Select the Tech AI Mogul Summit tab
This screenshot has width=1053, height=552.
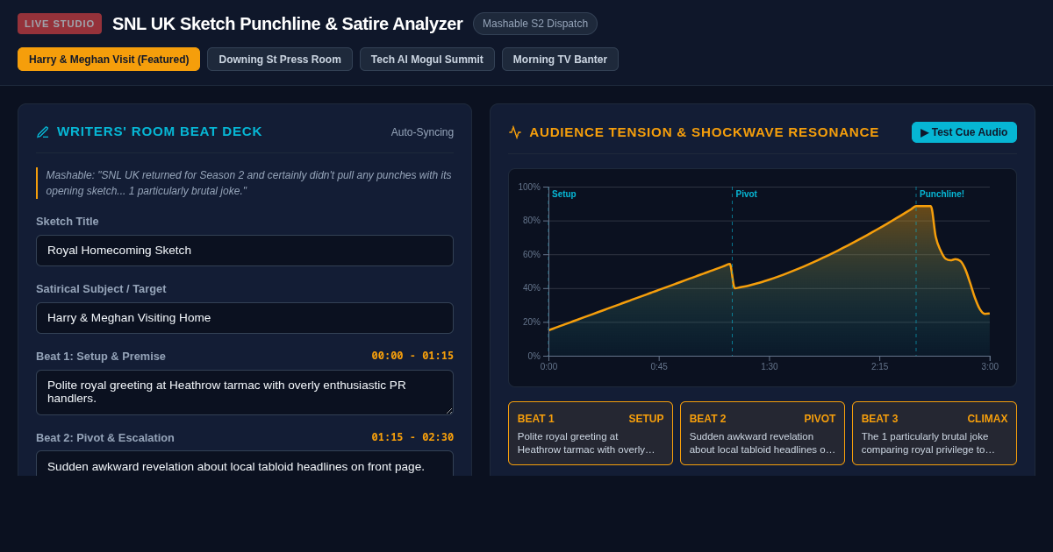(427, 60)
